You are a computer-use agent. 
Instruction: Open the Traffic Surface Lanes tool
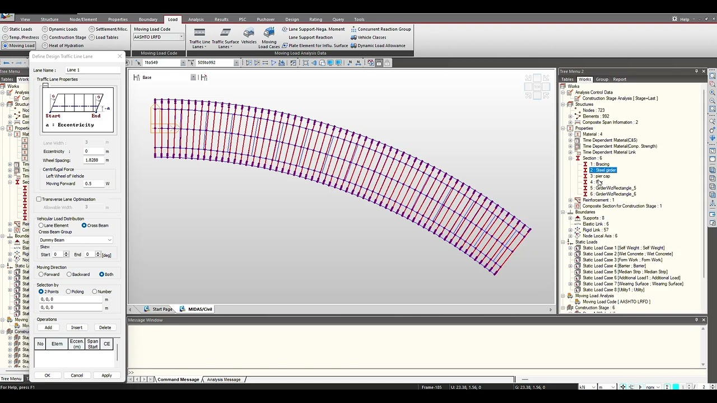click(225, 38)
